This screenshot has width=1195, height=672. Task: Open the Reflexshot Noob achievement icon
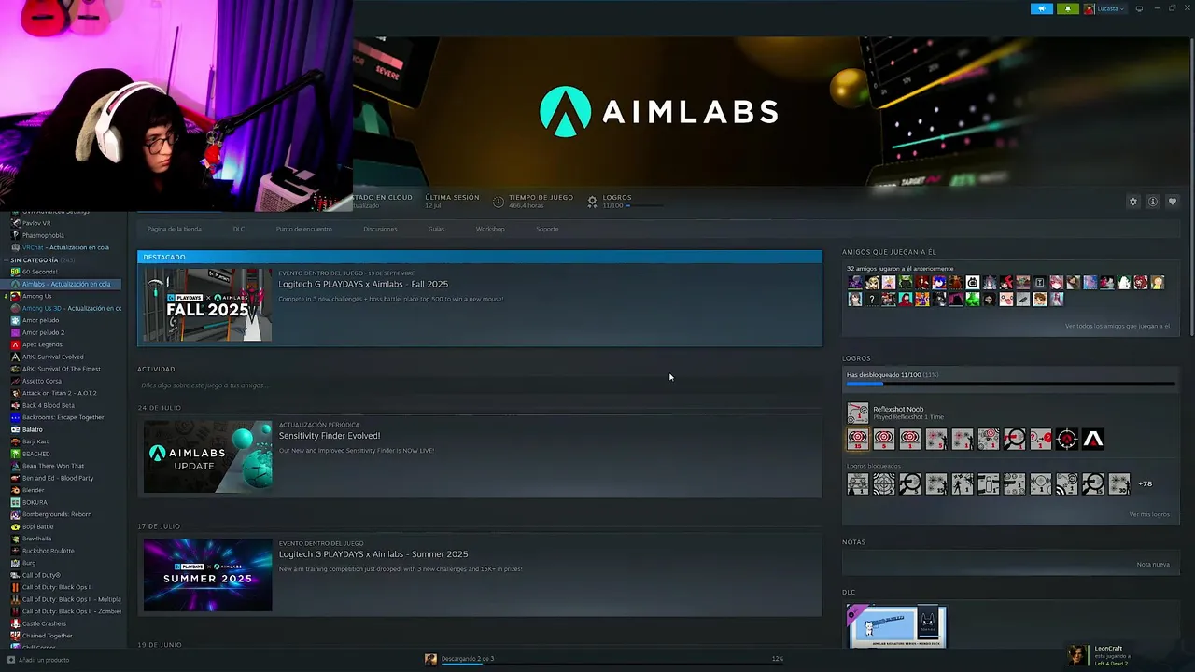coord(857,413)
